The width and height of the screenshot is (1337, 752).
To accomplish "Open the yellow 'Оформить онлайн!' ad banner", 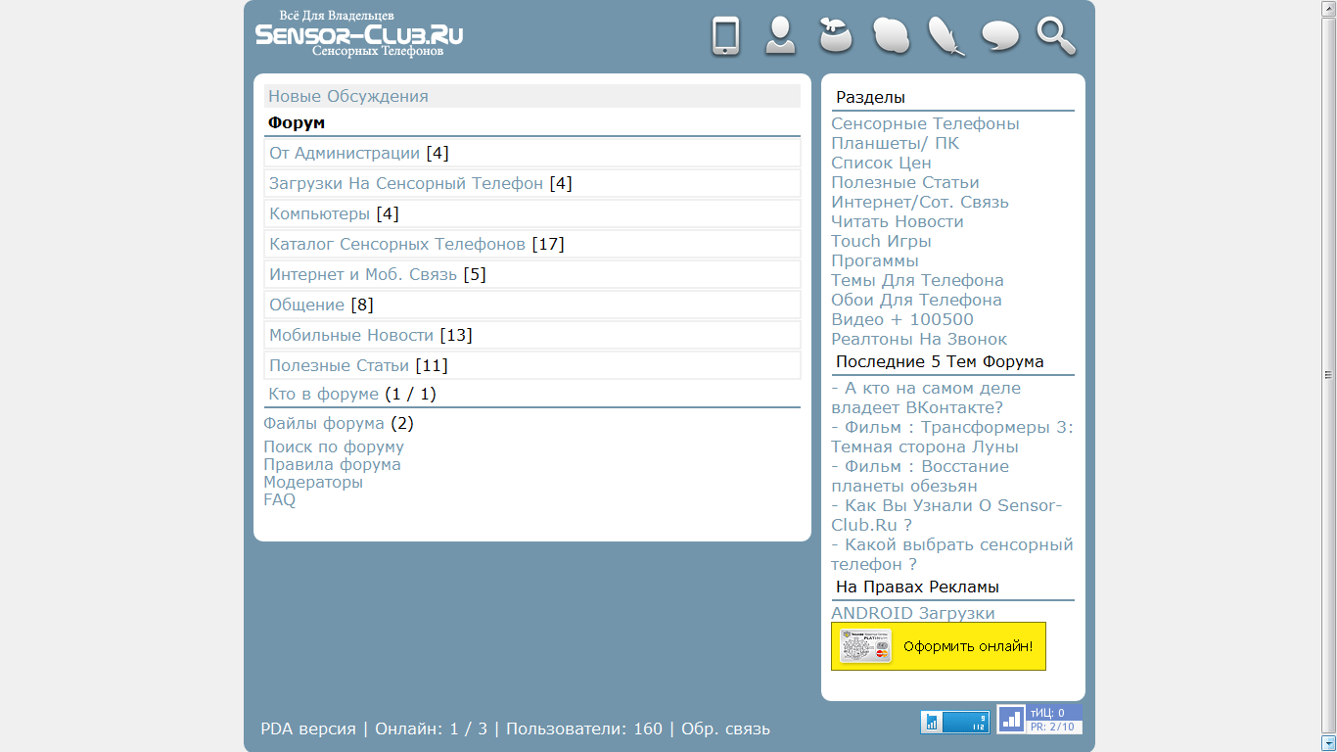I will 939,646.
